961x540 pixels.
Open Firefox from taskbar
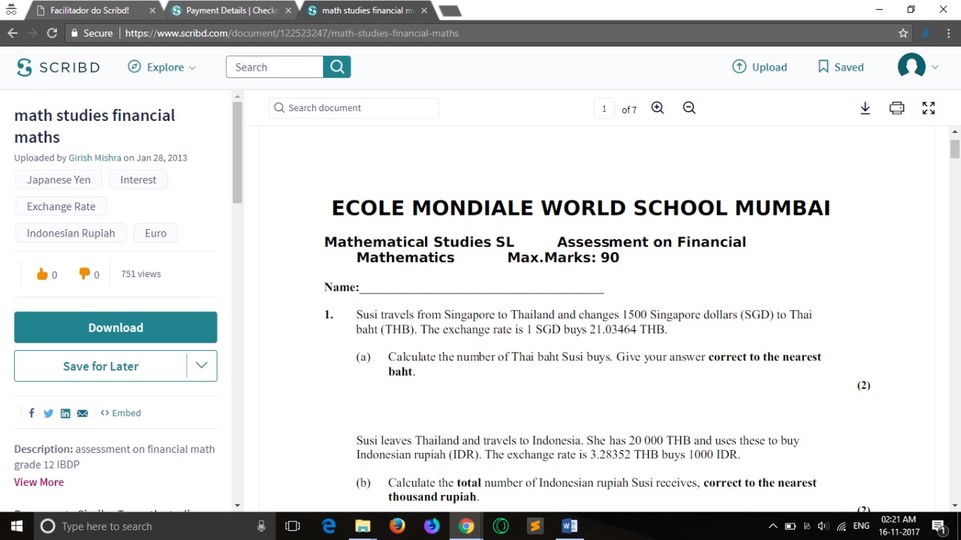pos(397,526)
